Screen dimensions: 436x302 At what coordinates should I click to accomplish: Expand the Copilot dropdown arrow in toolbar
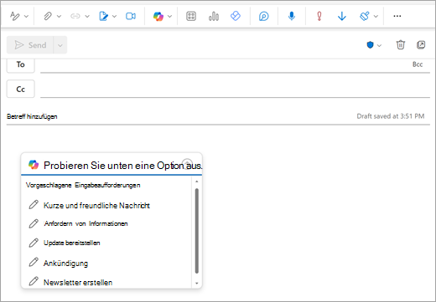click(169, 17)
